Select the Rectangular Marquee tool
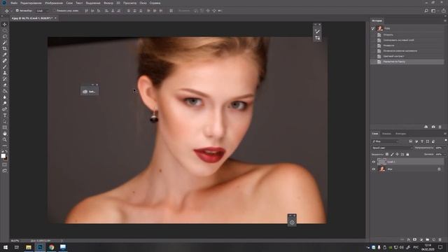This screenshot has width=448, height=252. click(5, 30)
